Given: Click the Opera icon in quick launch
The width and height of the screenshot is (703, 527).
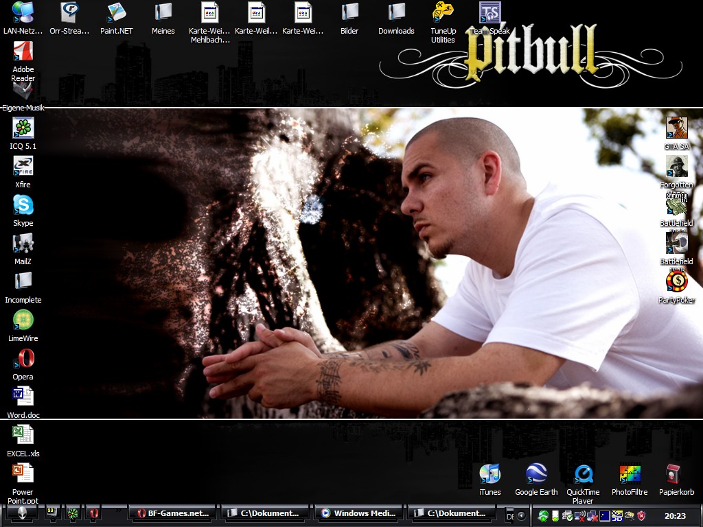Looking at the screenshot, I should point(93,513).
